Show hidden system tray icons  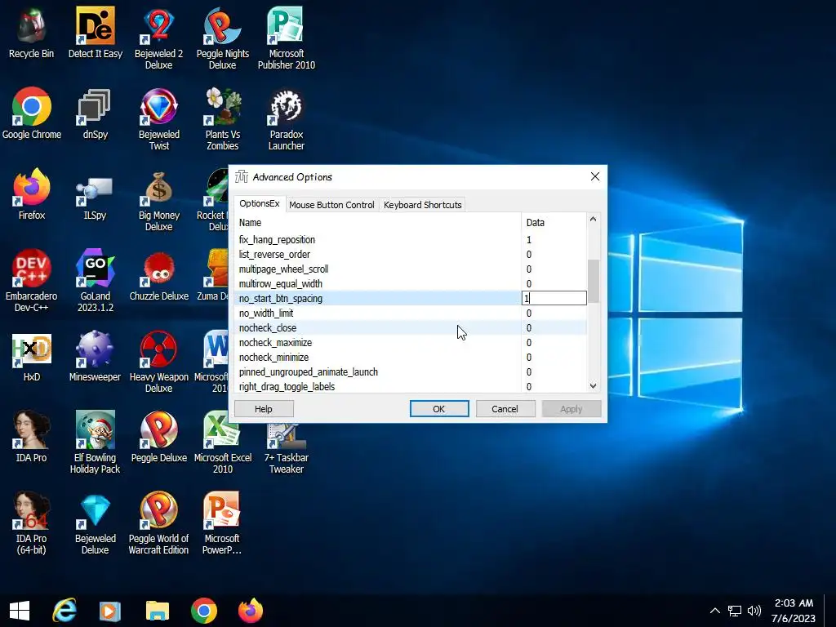click(x=715, y=611)
